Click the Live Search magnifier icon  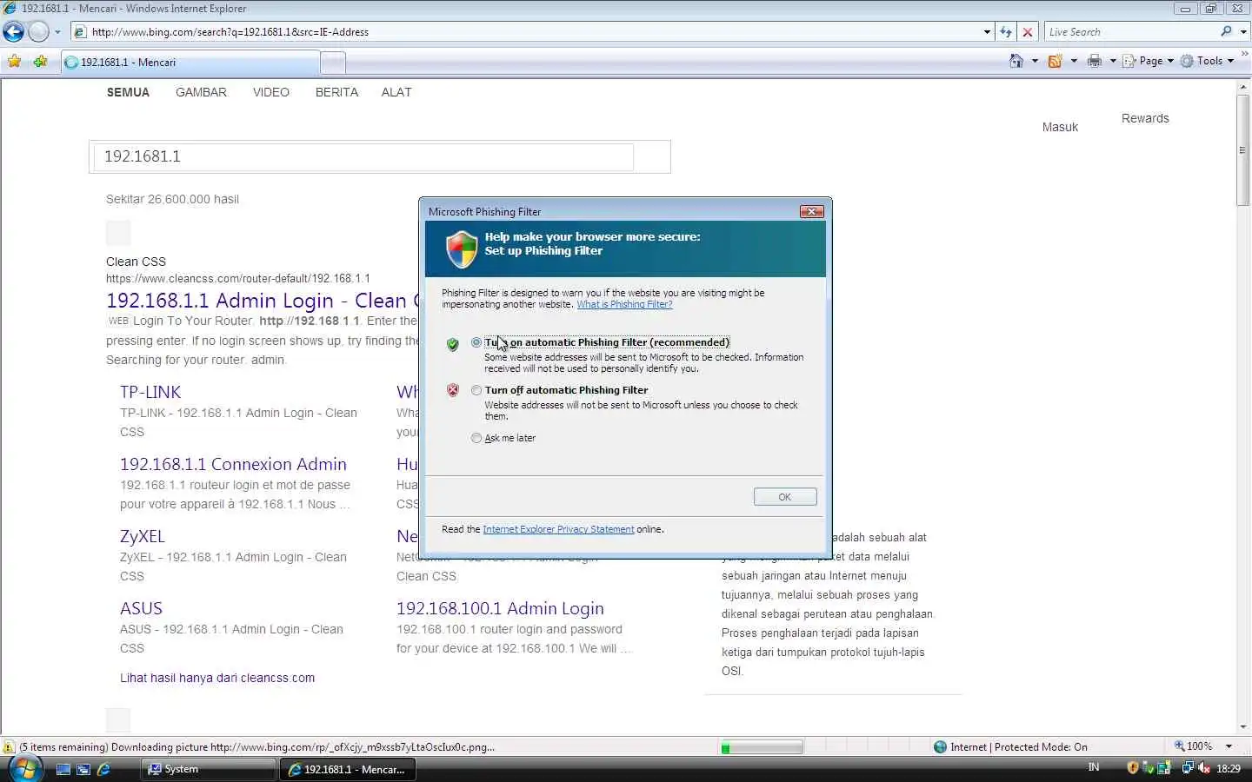click(x=1226, y=31)
